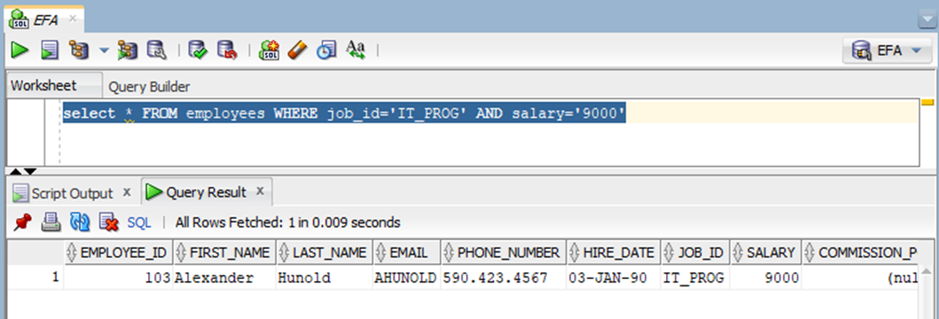Click the SQL History clock icon
This screenshot has width=939, height=319.
(x=326, y=51)
